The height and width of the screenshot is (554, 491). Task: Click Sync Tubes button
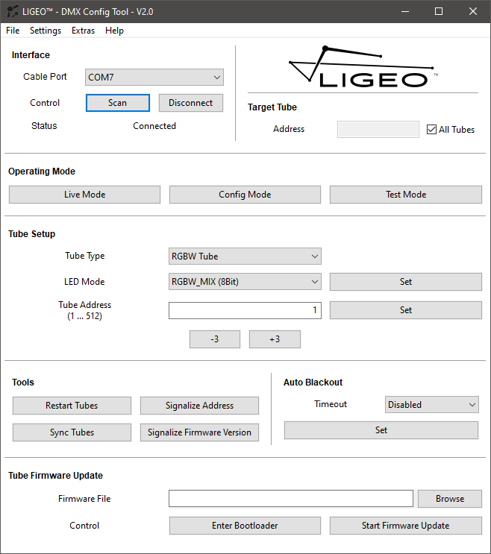pos(72,432)
